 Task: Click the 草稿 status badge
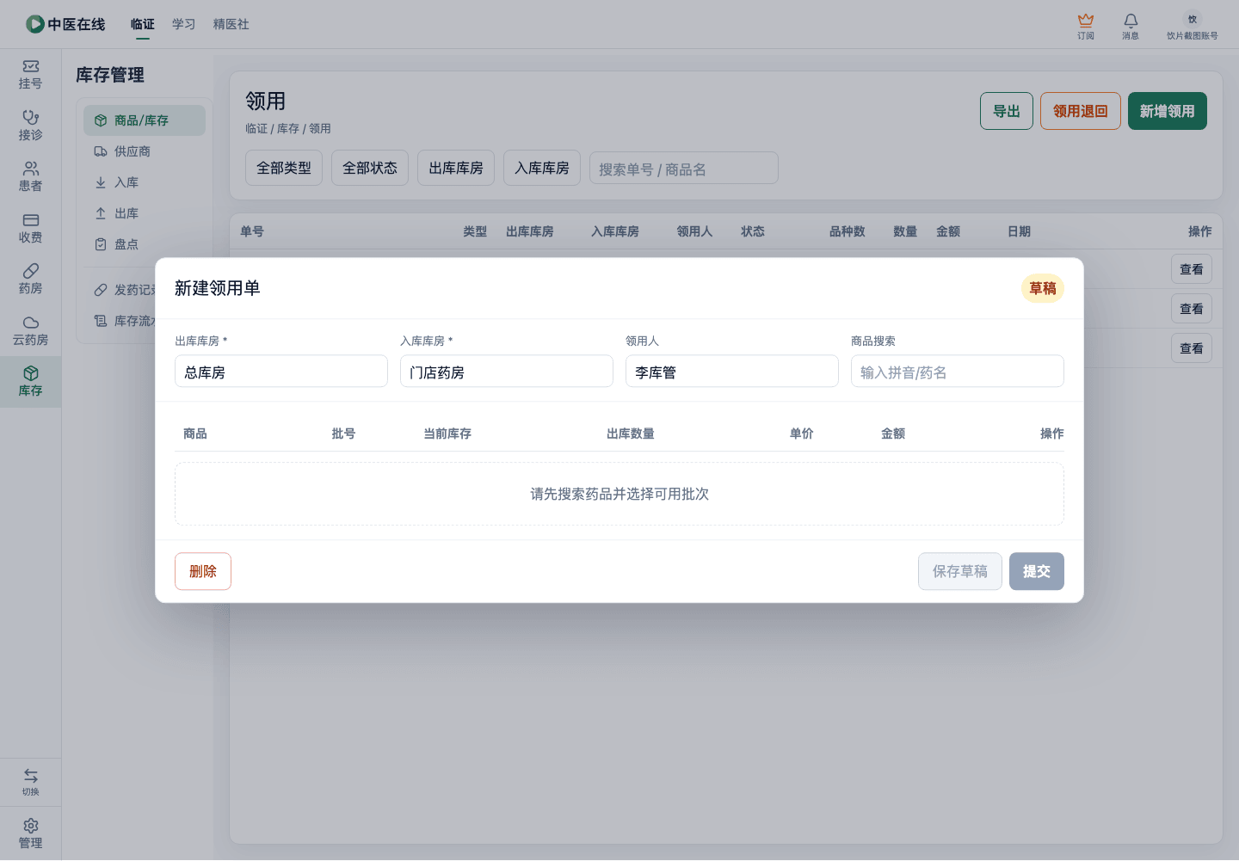tap(1043, 288)
